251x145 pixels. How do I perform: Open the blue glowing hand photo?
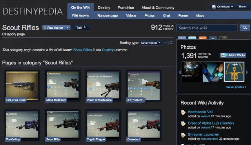(213, 72)
